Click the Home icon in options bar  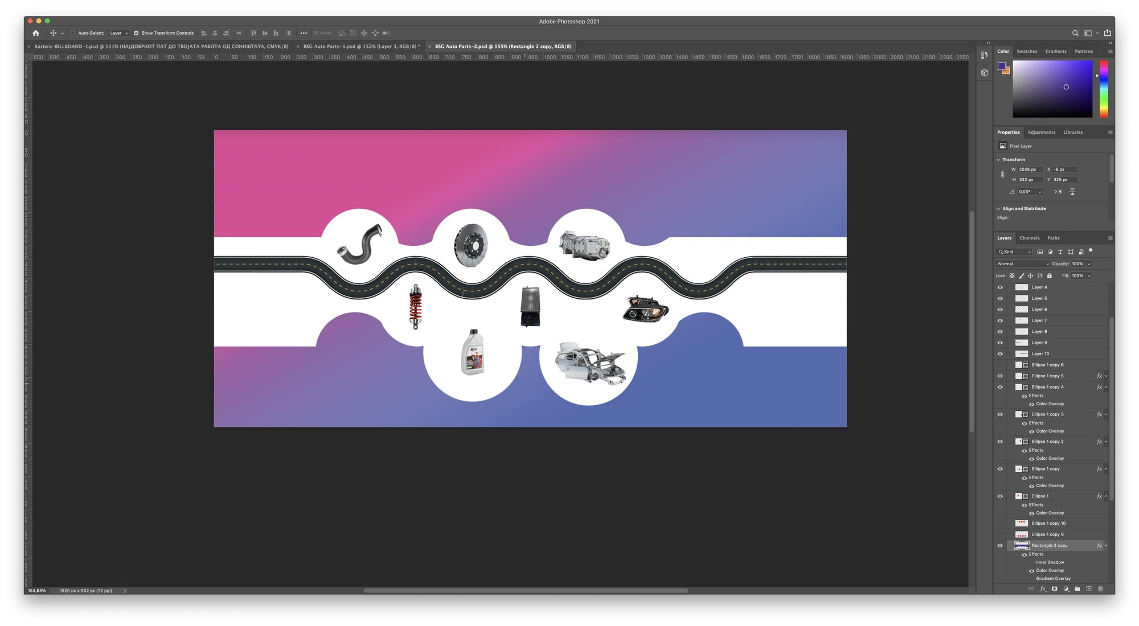click(x=36, y=33)
